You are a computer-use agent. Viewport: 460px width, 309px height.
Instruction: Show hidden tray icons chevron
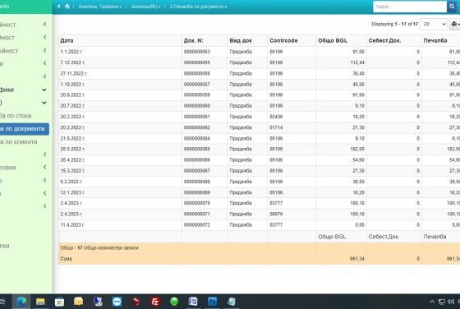point(432,302)
